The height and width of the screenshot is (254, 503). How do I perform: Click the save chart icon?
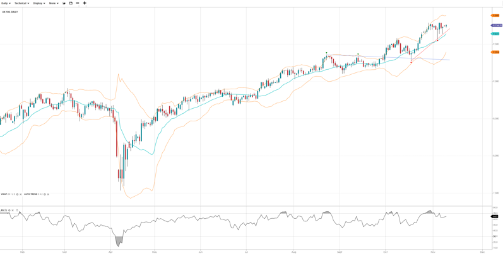[x=71, y=3]
